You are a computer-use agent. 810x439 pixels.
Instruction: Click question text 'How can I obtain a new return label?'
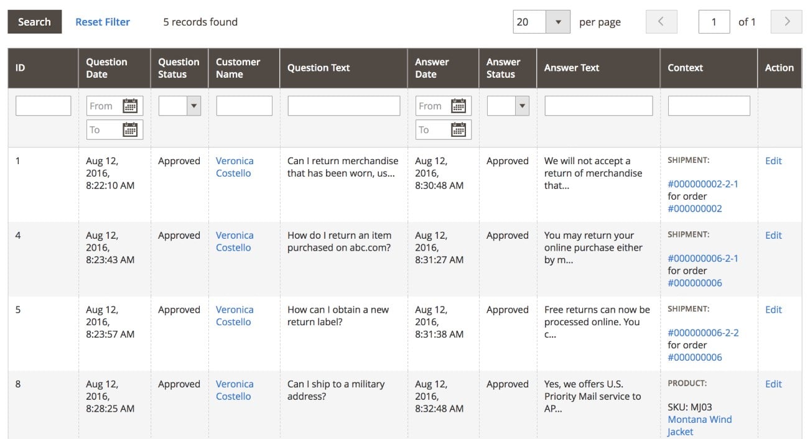click(x=338, y=316)
